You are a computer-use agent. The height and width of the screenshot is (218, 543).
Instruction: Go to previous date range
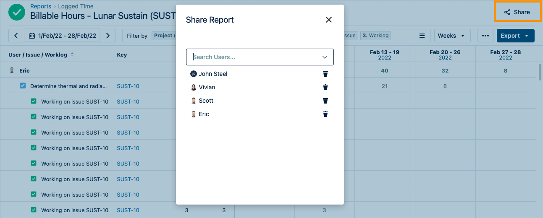[16, 36]
